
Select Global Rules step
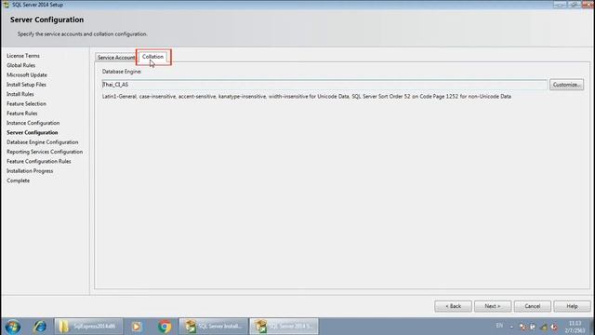click(20, 65)
